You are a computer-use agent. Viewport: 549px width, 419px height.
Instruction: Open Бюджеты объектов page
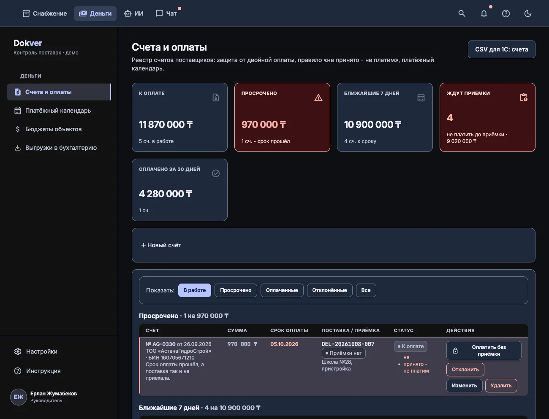[x=59, y=129]
